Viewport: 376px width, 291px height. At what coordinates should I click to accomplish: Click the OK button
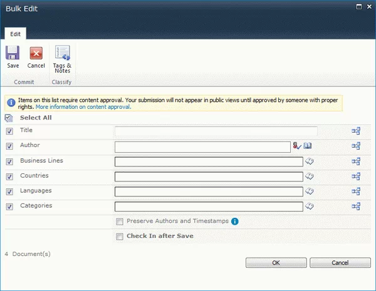pos(276,263)
